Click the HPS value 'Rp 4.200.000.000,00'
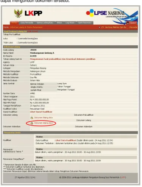Image resolution: width=142 pixels, height=187 pixels. 39,103
